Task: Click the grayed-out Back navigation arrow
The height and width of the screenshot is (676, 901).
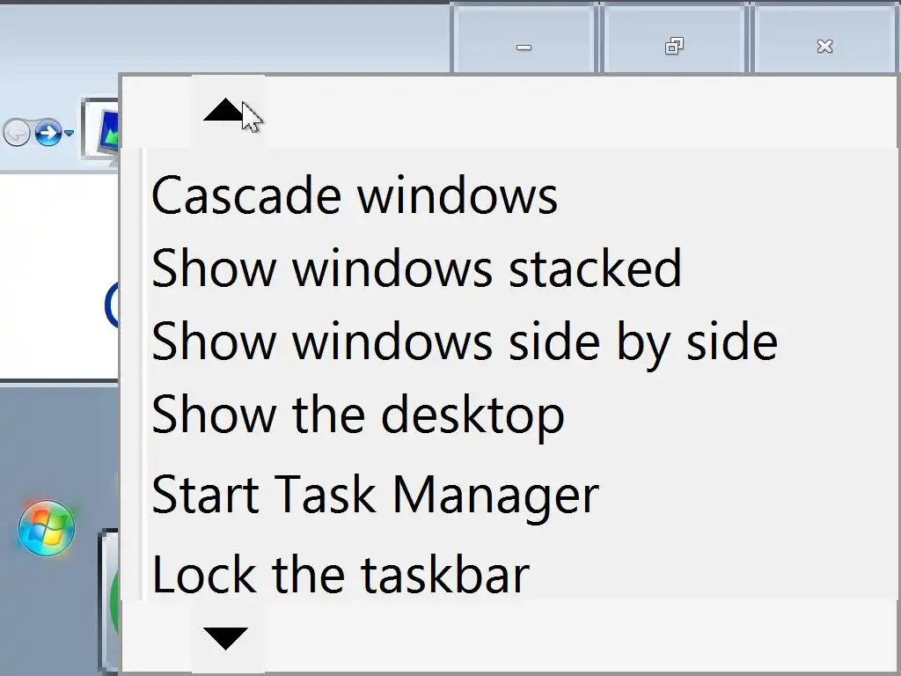Action: pos(16,134)
